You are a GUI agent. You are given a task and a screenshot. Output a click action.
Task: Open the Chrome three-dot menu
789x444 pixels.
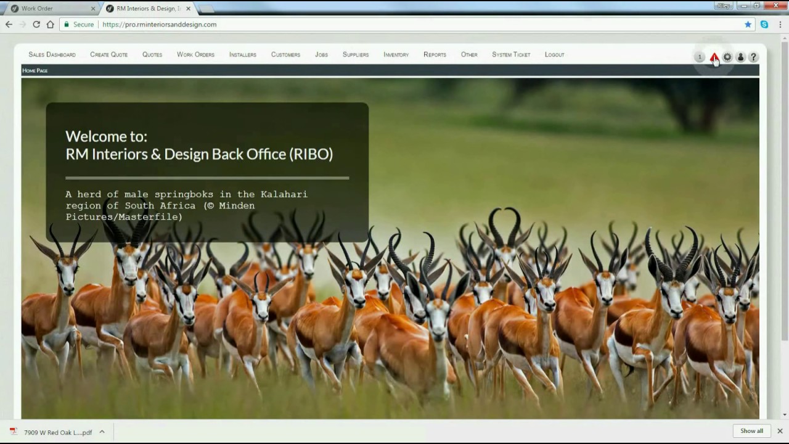(x=780, y=25)
